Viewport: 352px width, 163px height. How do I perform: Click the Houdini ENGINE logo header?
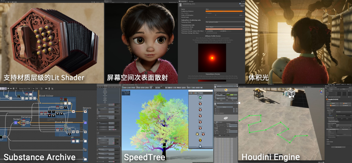click(x=332, y=99)
